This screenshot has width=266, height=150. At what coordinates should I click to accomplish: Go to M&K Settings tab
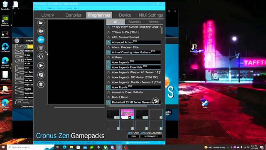150,15
